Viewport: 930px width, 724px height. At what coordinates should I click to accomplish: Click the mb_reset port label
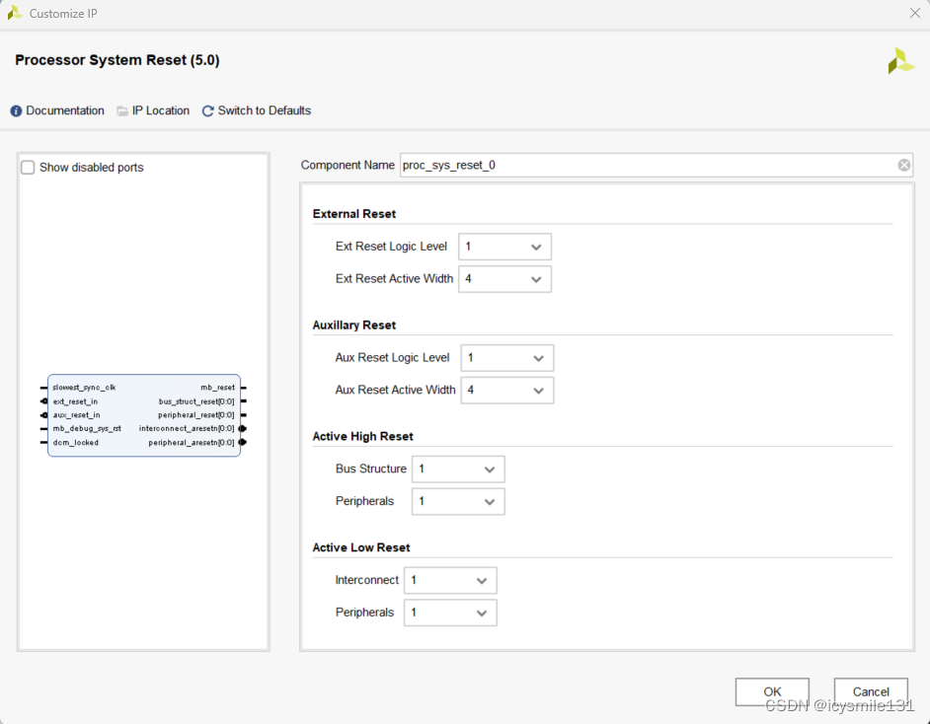[x=217, y=388]
